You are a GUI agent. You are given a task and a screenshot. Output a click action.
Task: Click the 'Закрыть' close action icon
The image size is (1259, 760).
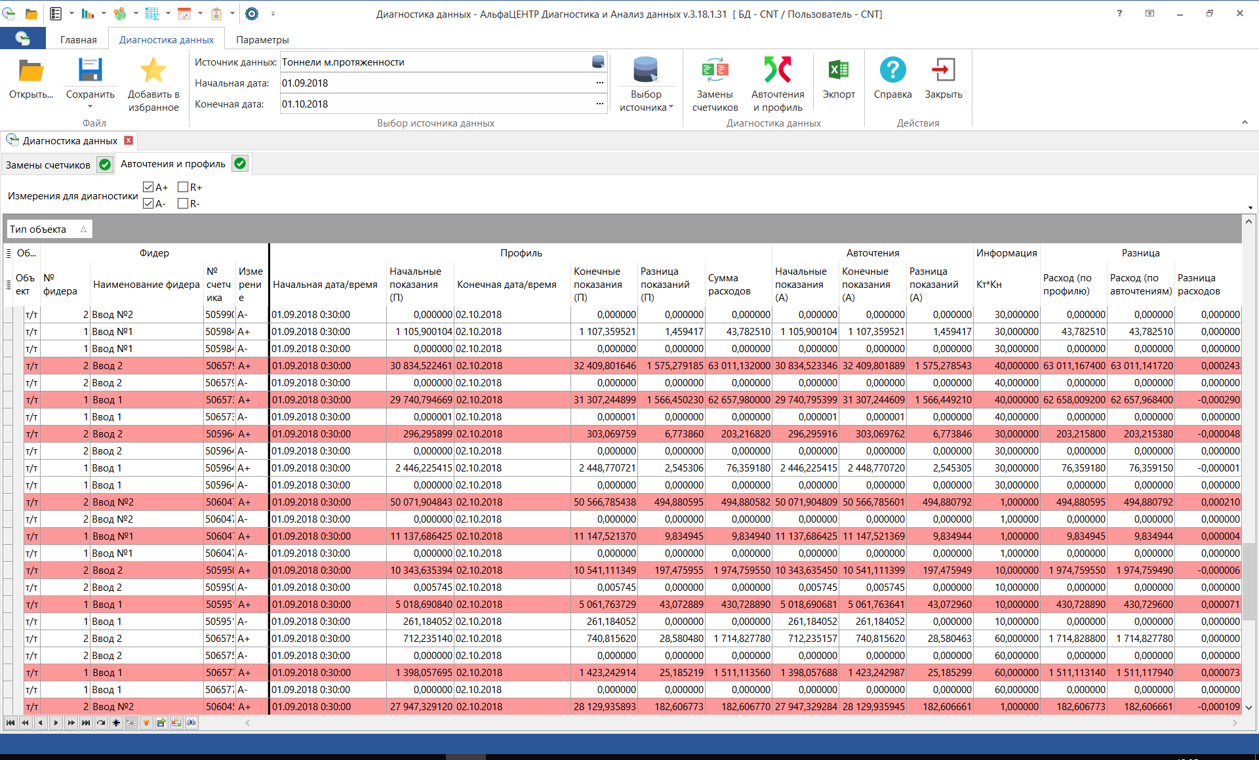[x=943, y=79]
